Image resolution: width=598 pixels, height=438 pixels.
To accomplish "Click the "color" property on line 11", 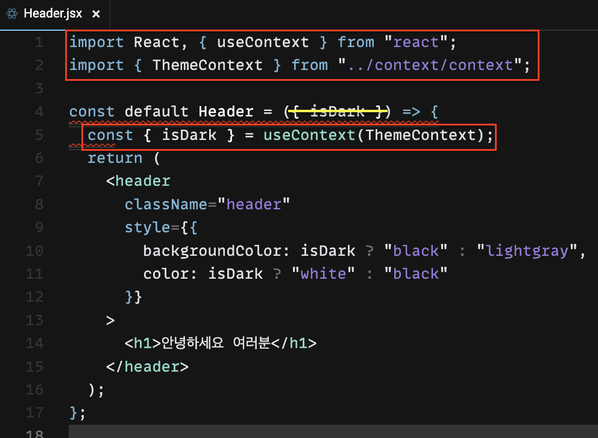I will [166, 274].
